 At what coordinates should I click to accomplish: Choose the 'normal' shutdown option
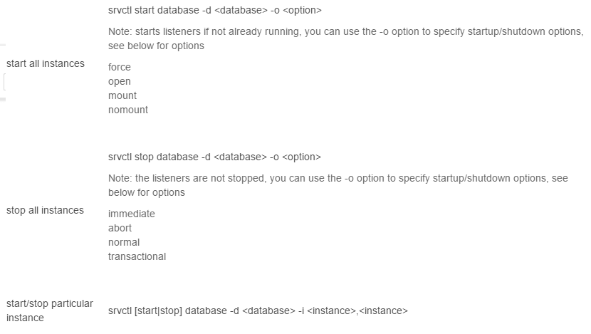pyautogui.click(x=124, y=243)
